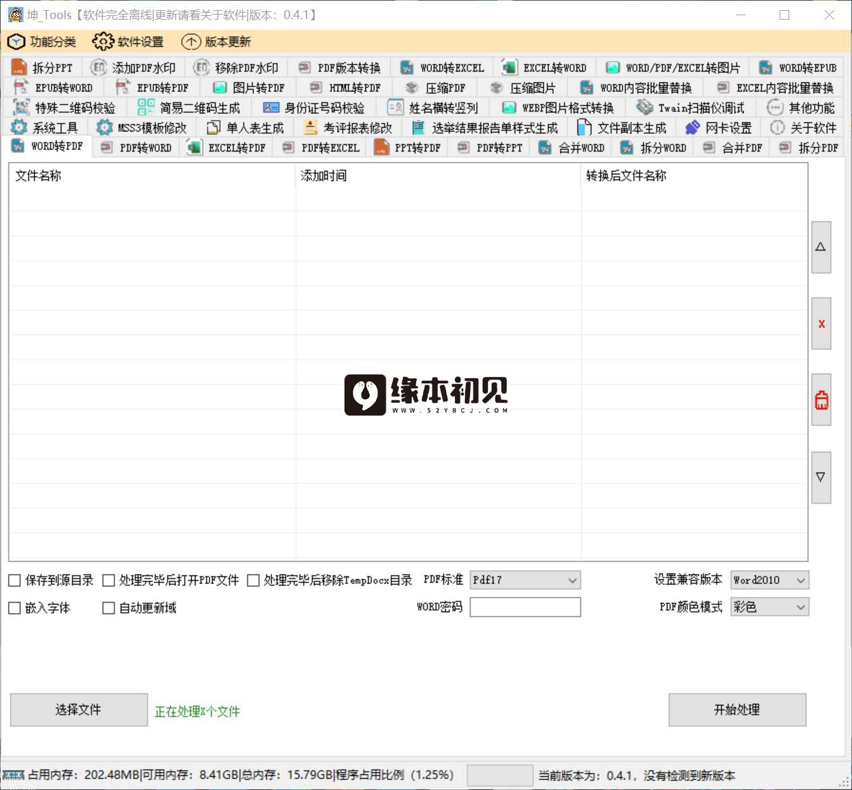Click the 当前版本为：0.4.1 status text
Image resolution: width=852 pixels, height=790 pixels.
637,775
